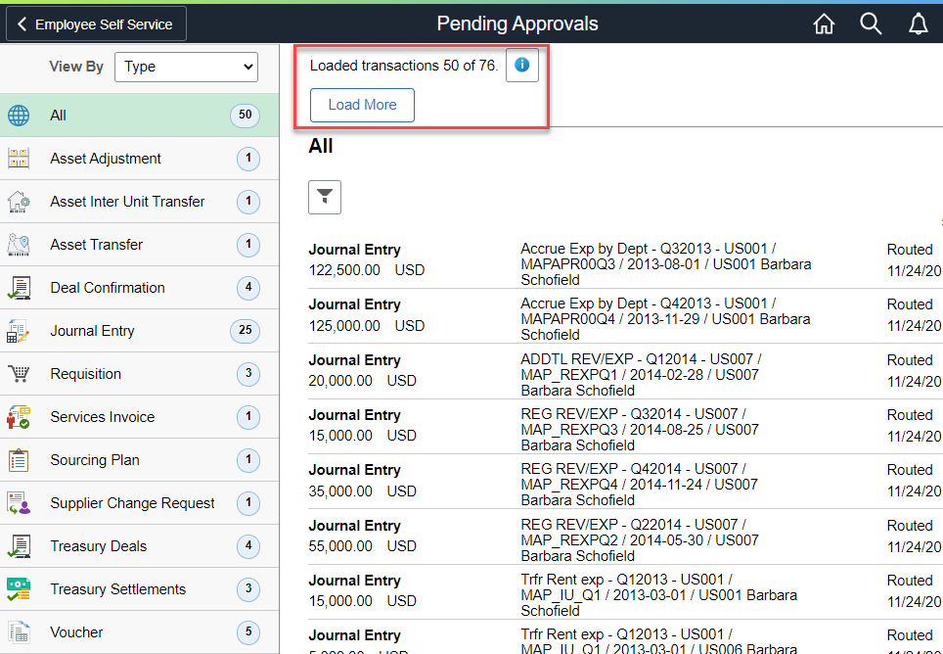Click the Trfr Rent exp MAP_IU_Q1 US001 description
Image resolution: width=943 pixels, height=654 pixels.
[x=659, y=595]
